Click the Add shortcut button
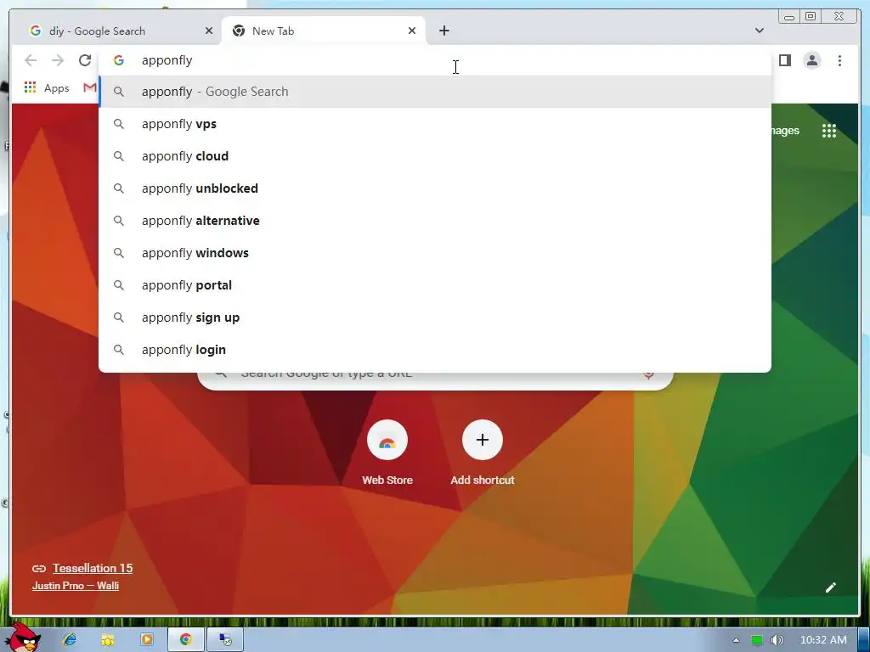The width and height of the screenshot is (870, 652). point(483,452)
